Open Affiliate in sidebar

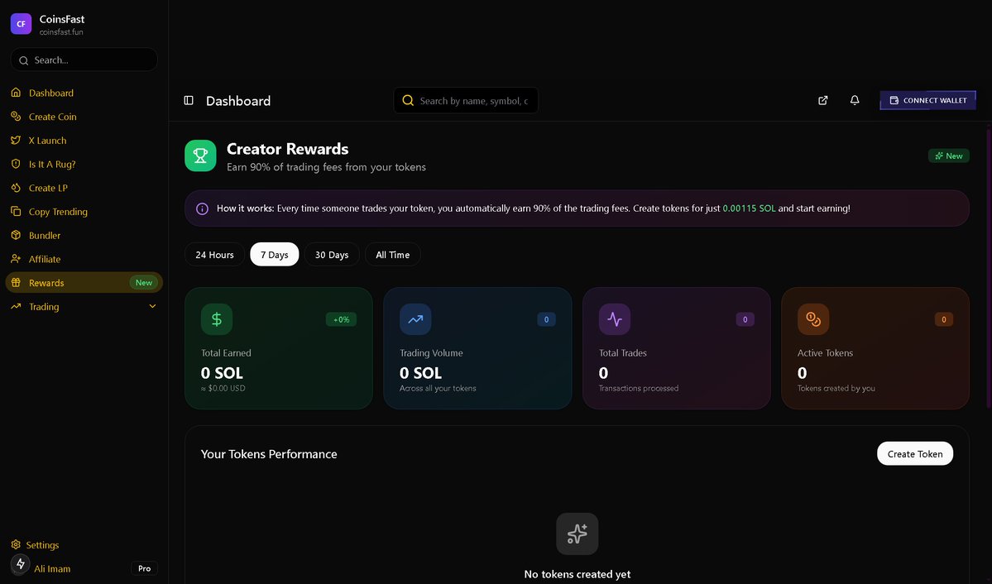click(x=84, y=259)
